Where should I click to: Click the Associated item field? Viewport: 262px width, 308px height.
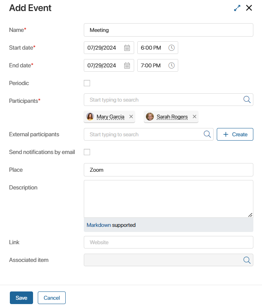pyautogui.click(x=168, y=260)
